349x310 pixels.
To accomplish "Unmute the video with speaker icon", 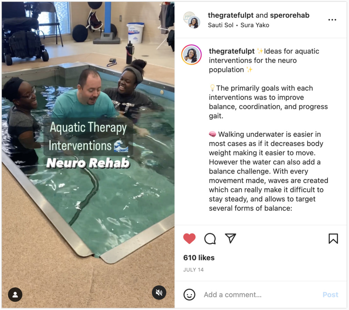I will coord(159,292).
